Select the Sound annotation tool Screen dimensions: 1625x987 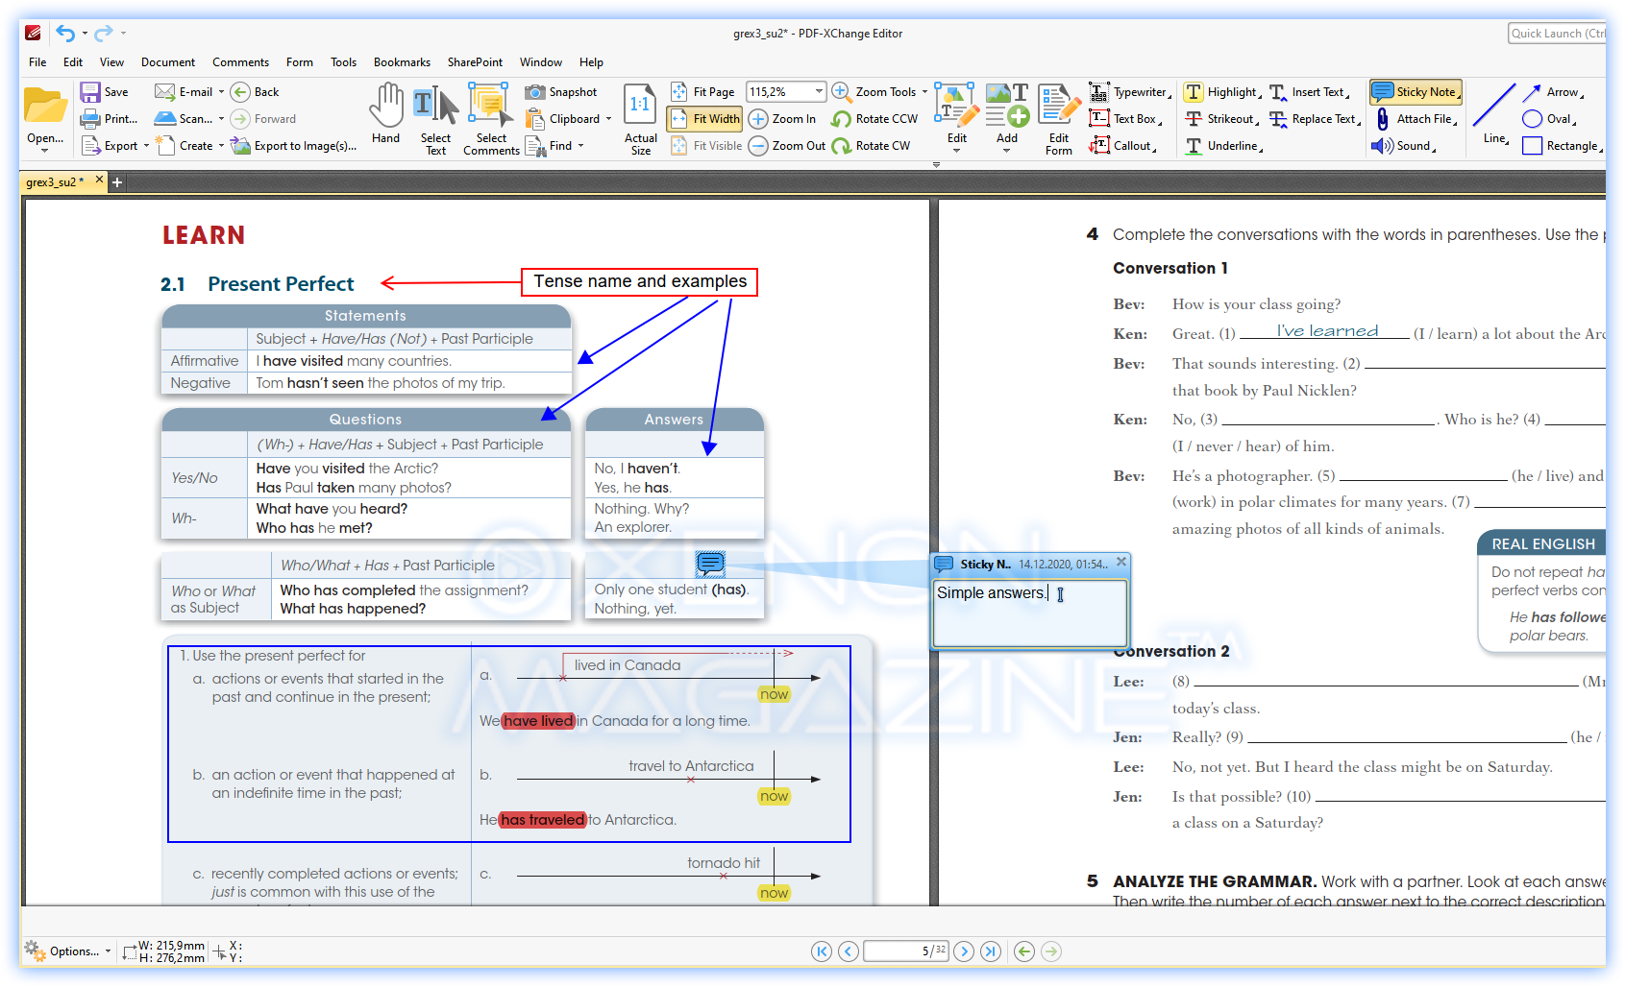1404,146
